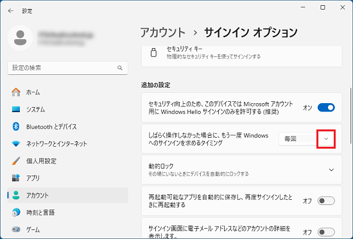Click the 設定の検索 search field
The image size is (353, 239).
click(x=67, y=68)
